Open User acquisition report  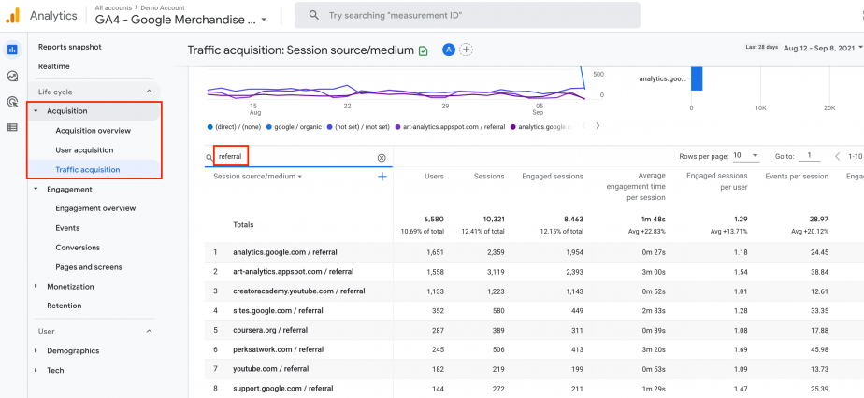coord(84,150)
